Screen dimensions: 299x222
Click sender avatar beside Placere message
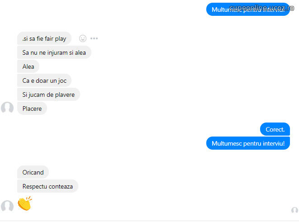pos(7,108)
